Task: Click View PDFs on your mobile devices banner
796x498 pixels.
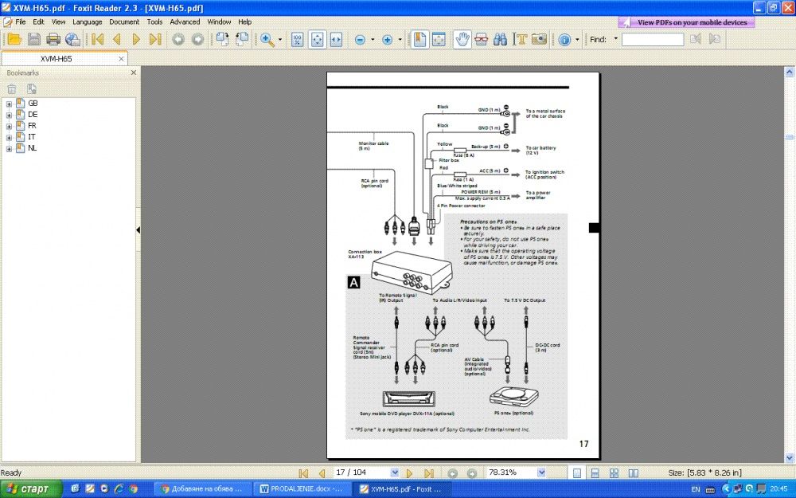Action: click(686, 22)
